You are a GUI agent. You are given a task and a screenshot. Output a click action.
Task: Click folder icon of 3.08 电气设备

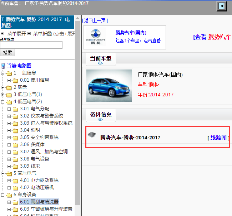(15, 159)
